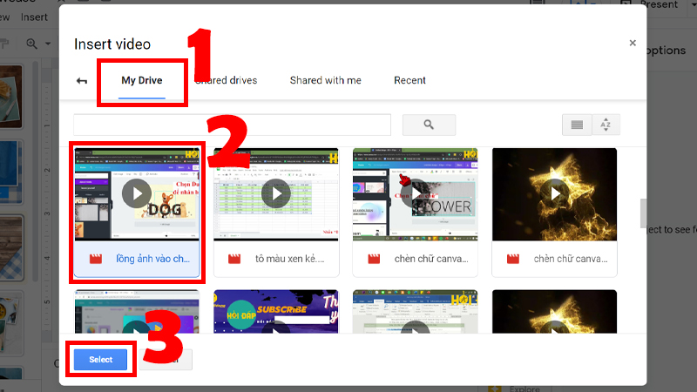Select the FLOWER 'chèn chữ canva...' video thumbnail

(416, 194)
